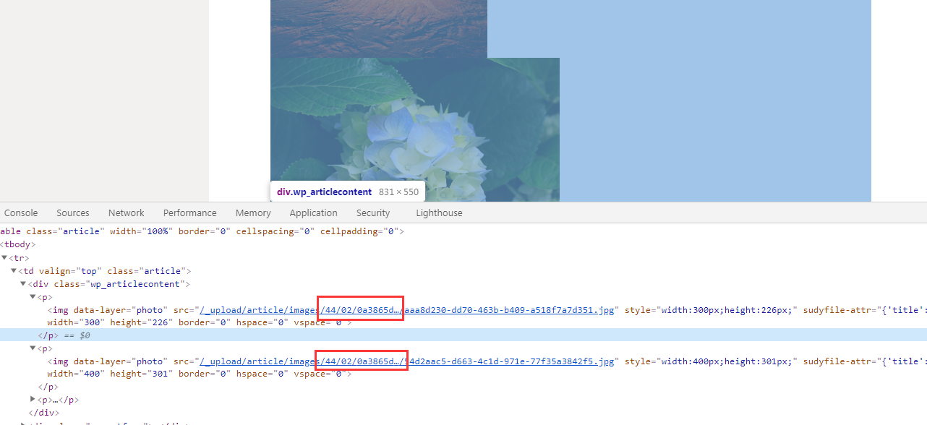Open the Lighthouse tab
Screen dimensions: 927x425
tap(439, 213)
